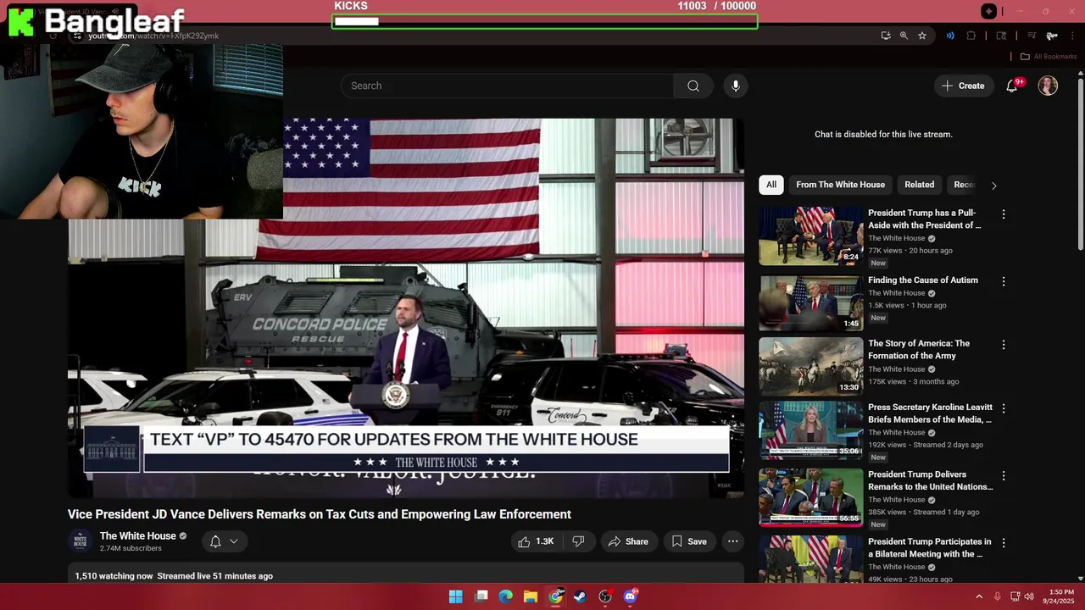This screenshot has height=610, width=1085.
Task: Select From The White House chip
Action: [840, 185]
